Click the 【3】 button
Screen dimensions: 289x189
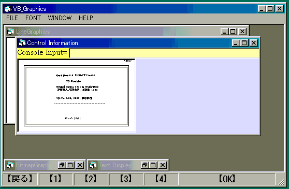coord(126,179)
